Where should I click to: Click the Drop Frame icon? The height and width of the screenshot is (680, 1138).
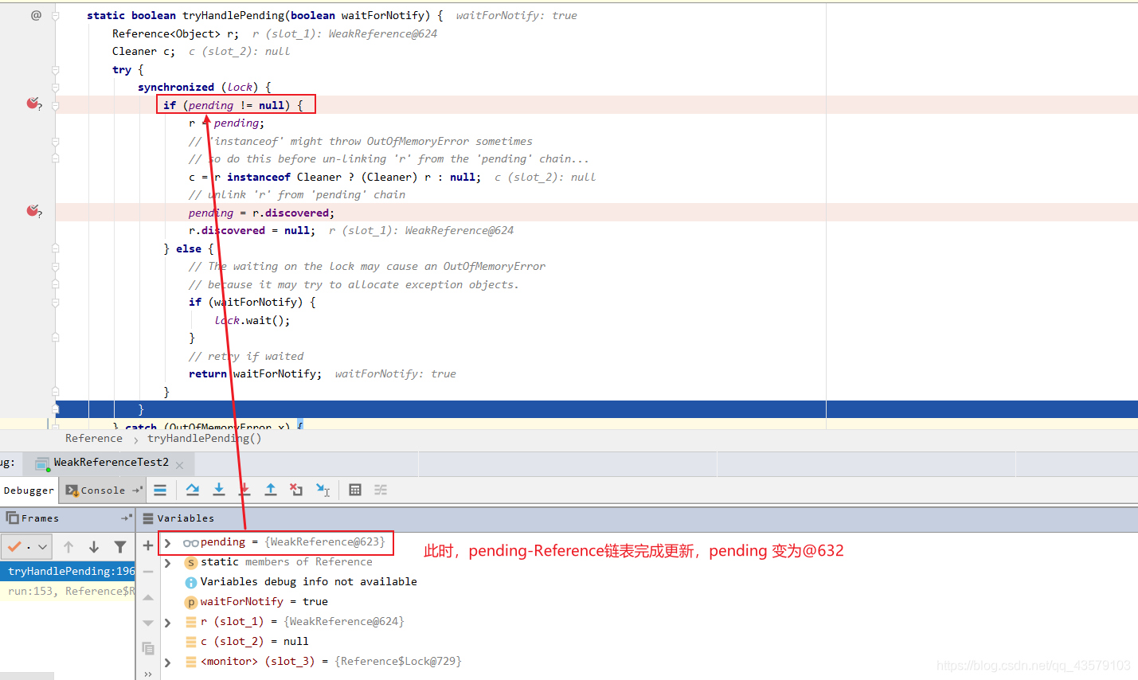pos(296,490)
